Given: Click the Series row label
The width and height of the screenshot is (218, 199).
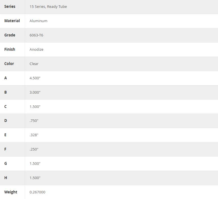Looking at the screenshot, I should point(10,6).
